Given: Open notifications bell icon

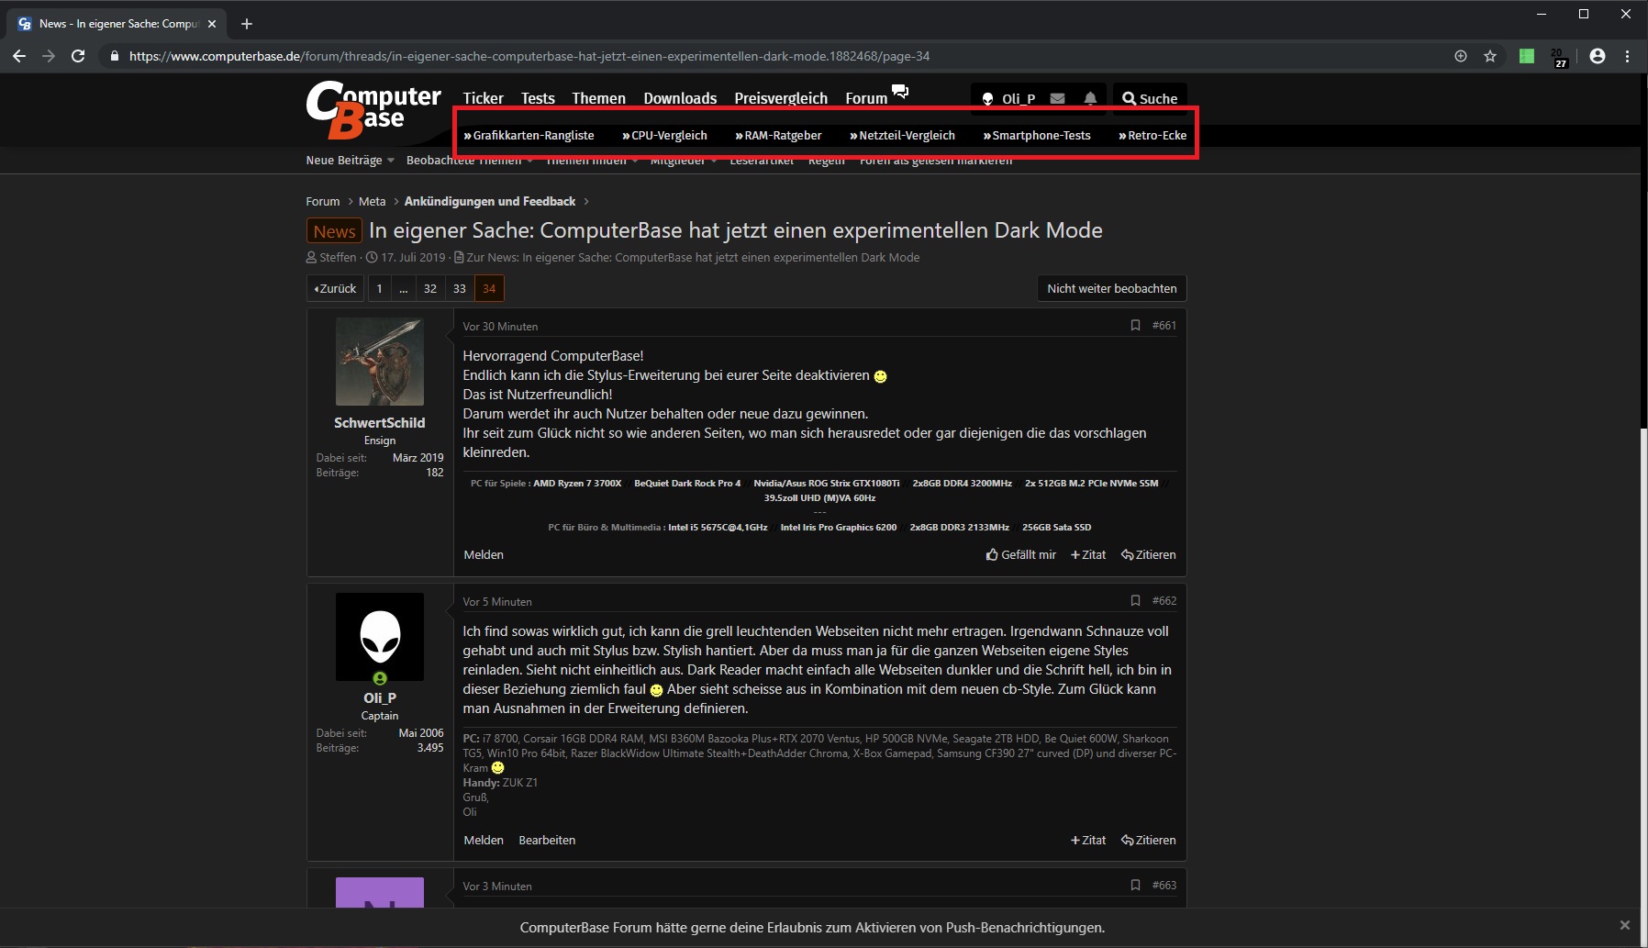Looking at the screenshot, I should (1090, 98).
